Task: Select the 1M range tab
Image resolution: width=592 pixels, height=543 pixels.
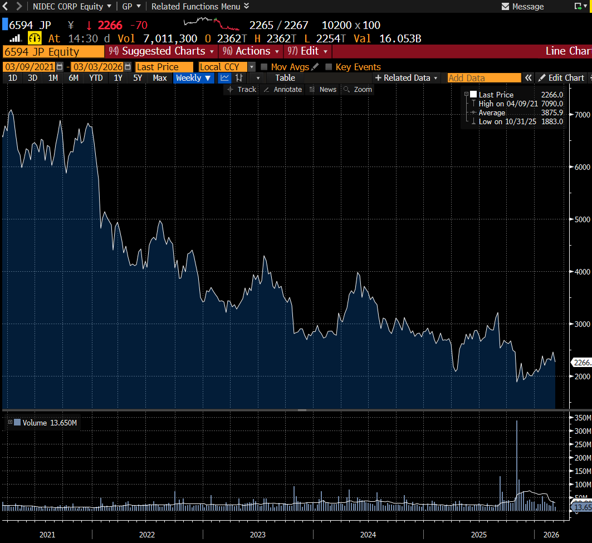Action: point(53,78)
